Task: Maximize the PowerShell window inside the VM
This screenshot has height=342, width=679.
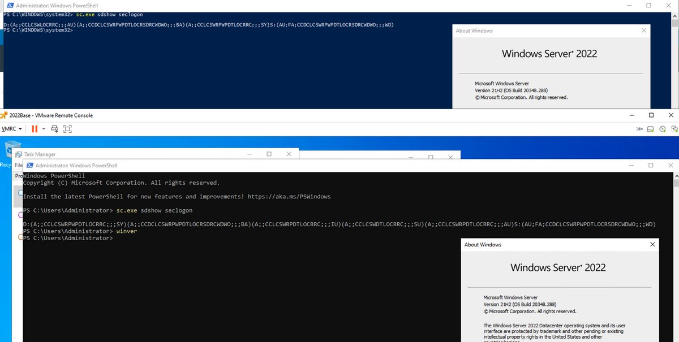Action: [x=651, y=166]
